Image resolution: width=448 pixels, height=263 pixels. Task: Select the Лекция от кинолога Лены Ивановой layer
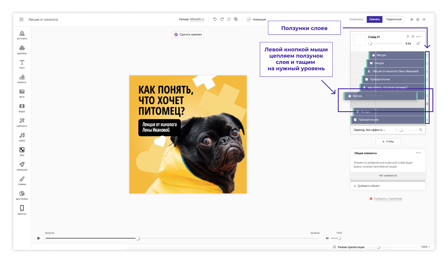tap(394, 71)
